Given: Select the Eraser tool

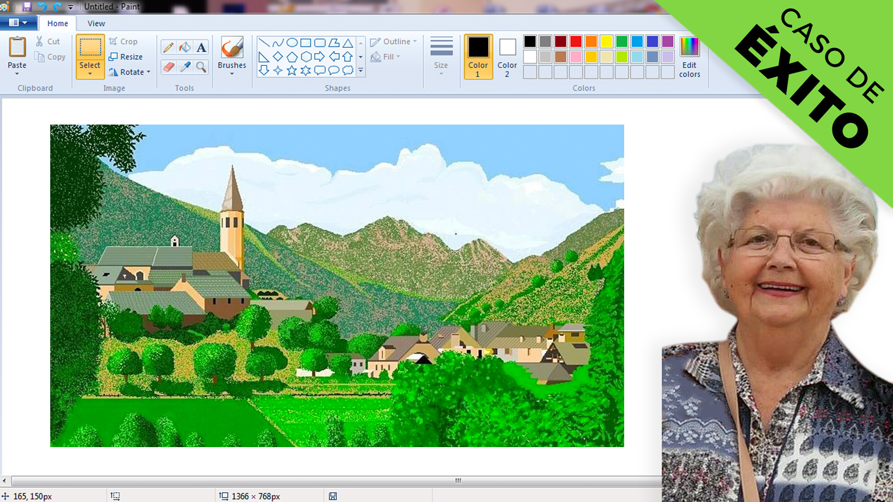Looking at the screenshot, I should 168,67.
